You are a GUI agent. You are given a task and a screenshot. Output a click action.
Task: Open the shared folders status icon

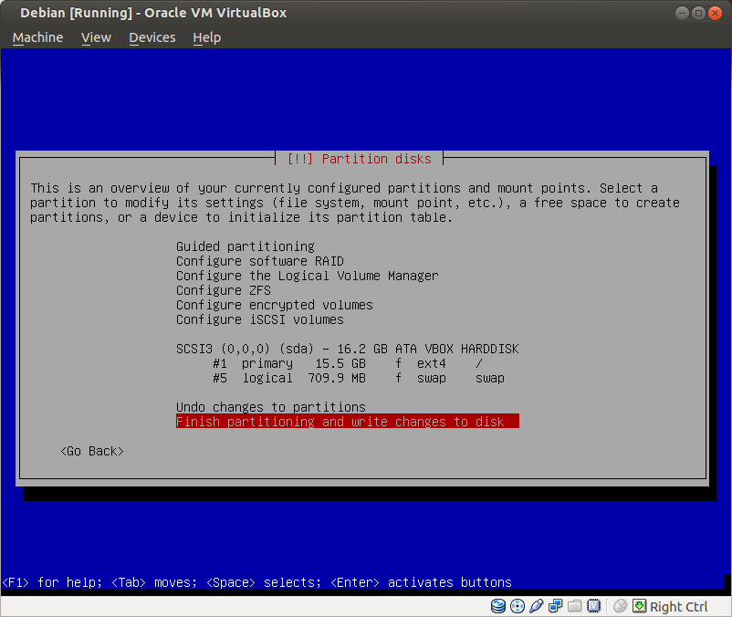click(x=575, y=606)
